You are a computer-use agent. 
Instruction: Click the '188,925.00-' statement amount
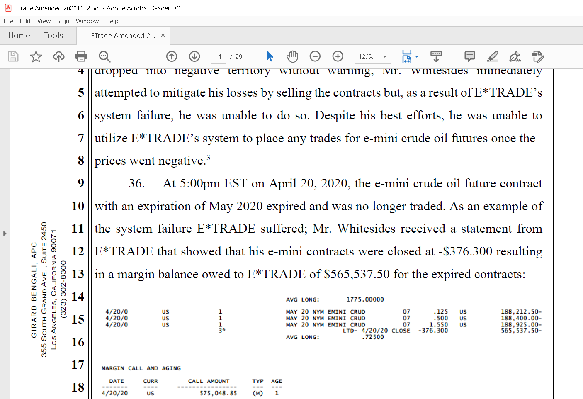[x=521, y=325]
